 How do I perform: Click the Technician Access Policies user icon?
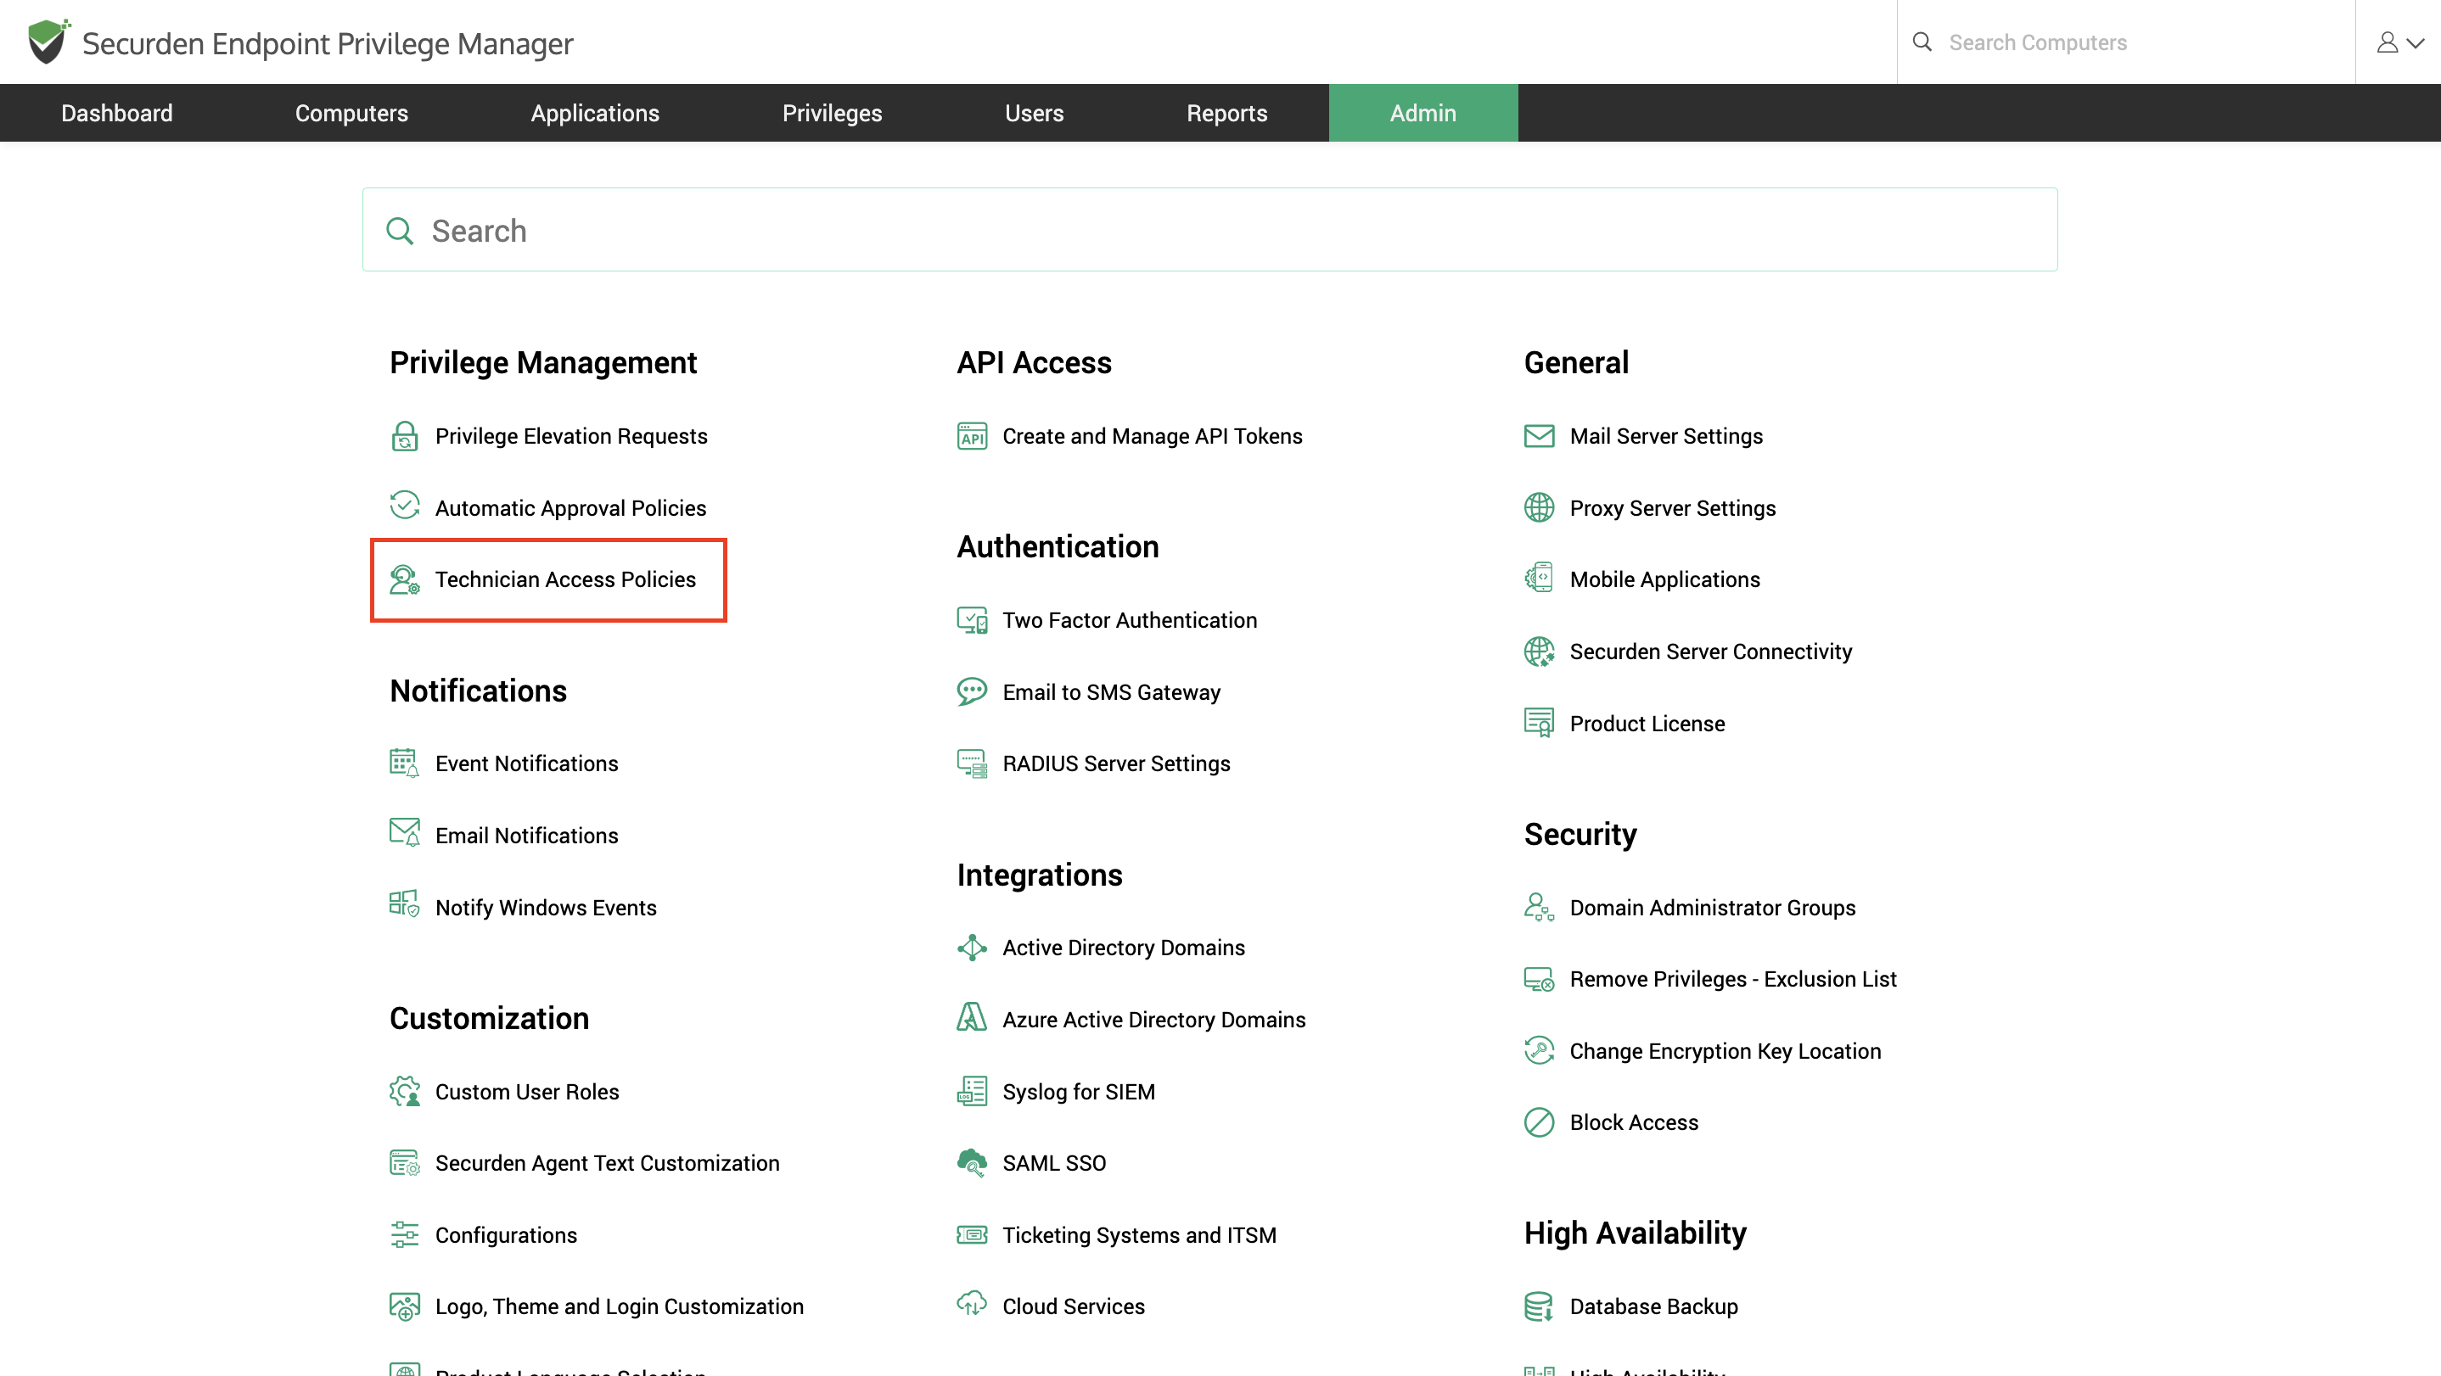pos(405,579)
